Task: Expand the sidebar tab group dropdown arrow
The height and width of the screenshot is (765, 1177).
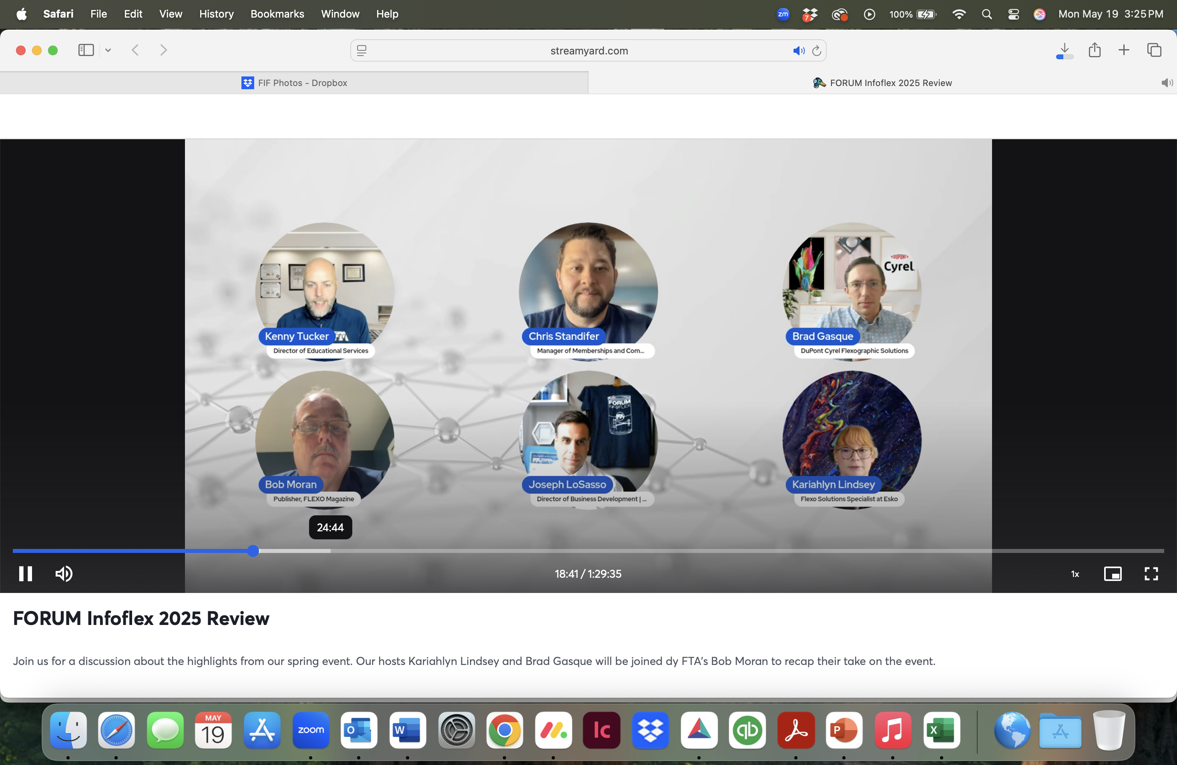Action: (108, 50)
